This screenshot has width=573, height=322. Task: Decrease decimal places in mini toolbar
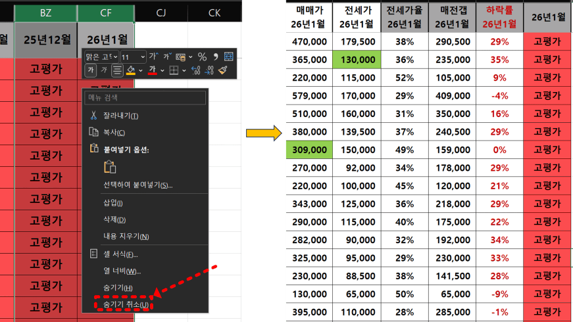coord(209,70)
